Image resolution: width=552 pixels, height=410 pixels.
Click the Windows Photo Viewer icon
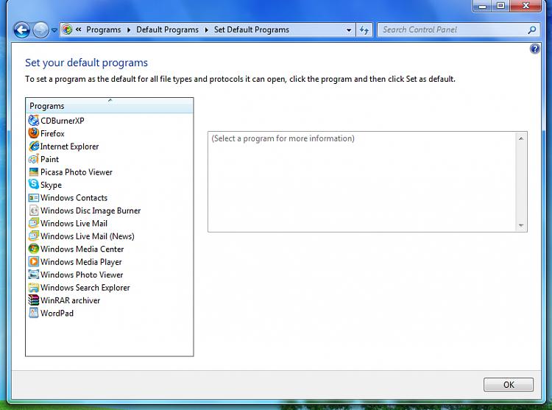33,275
